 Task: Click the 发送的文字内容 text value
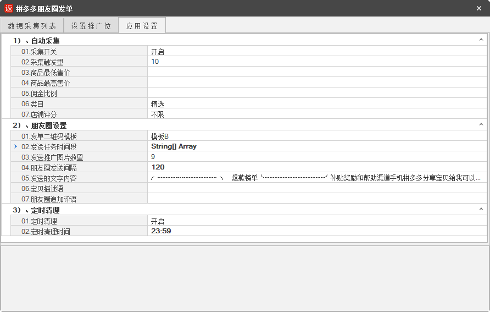pos(317,178)
